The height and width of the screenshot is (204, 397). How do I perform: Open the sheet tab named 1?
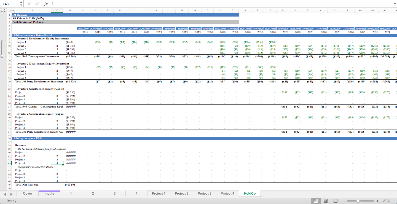tap(71, 194)
